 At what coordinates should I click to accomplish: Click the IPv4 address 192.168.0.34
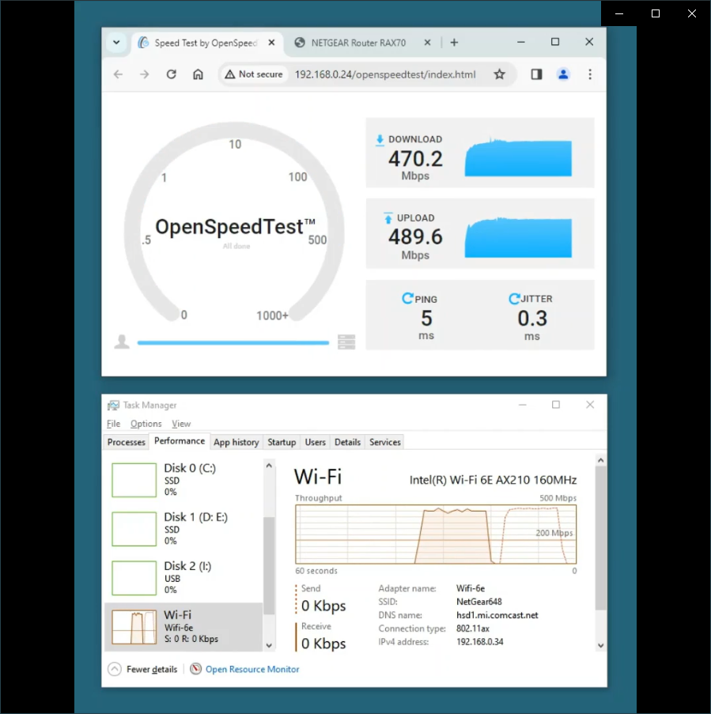479,642
